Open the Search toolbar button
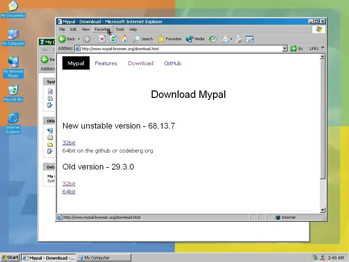Image resolution: width=349 pixels, height=262 pixels. [x=143, y=39]
